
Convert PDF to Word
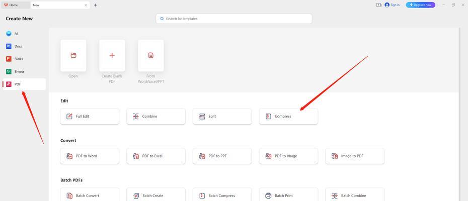pos(90,156)
